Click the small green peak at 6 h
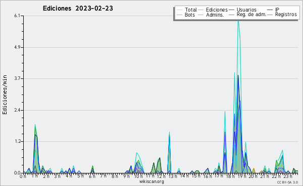 (92, 166)
